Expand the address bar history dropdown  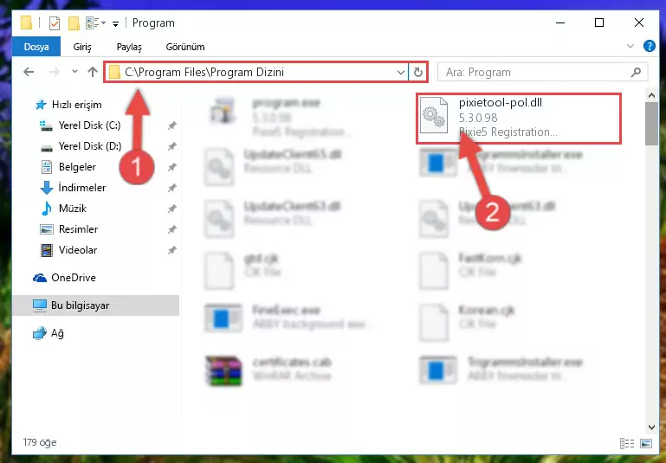click(x=400, y=73)
